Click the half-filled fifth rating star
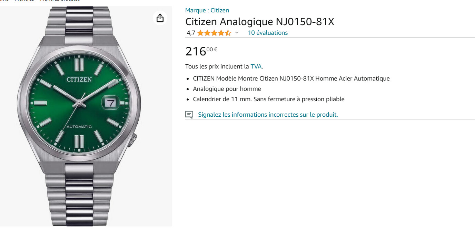Screen dimensions: 475x232 [228, 33]
